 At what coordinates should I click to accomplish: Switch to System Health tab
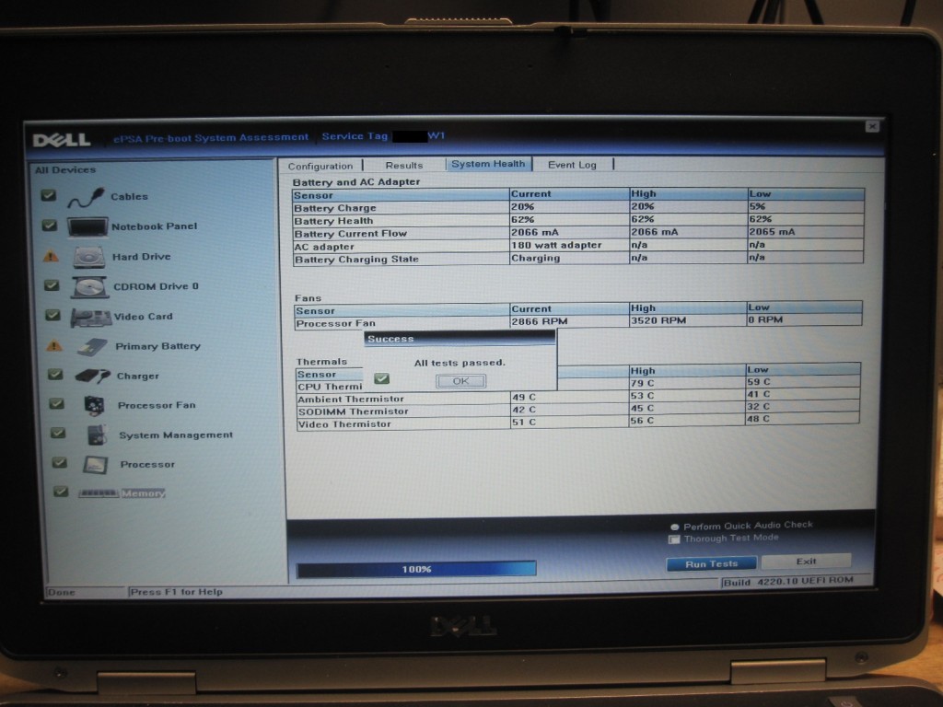[488, 164]
